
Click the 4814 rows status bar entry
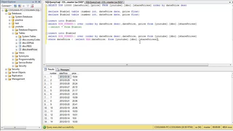[227, 127]
